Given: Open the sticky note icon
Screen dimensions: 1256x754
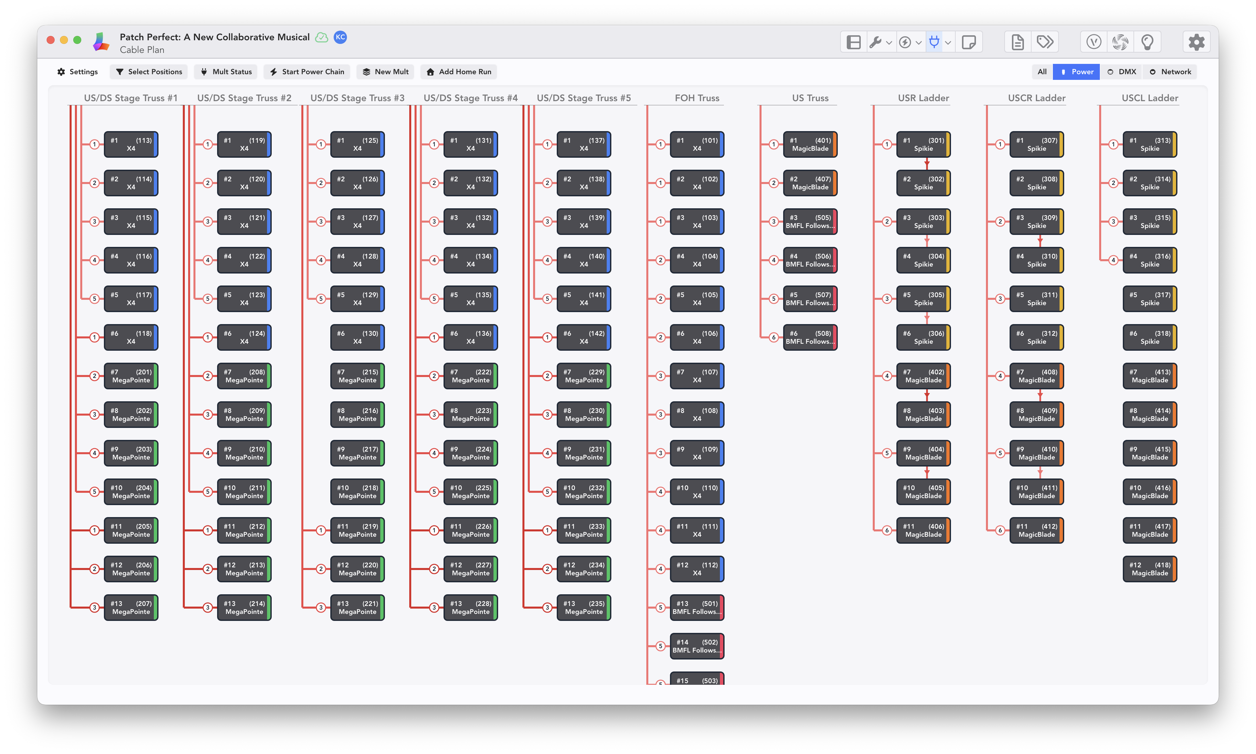Looking at the screenshot, I should 969,42.
